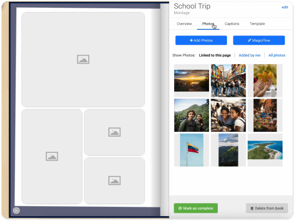
Task: Show photos Added by me
Action: (x=249, y=55)
